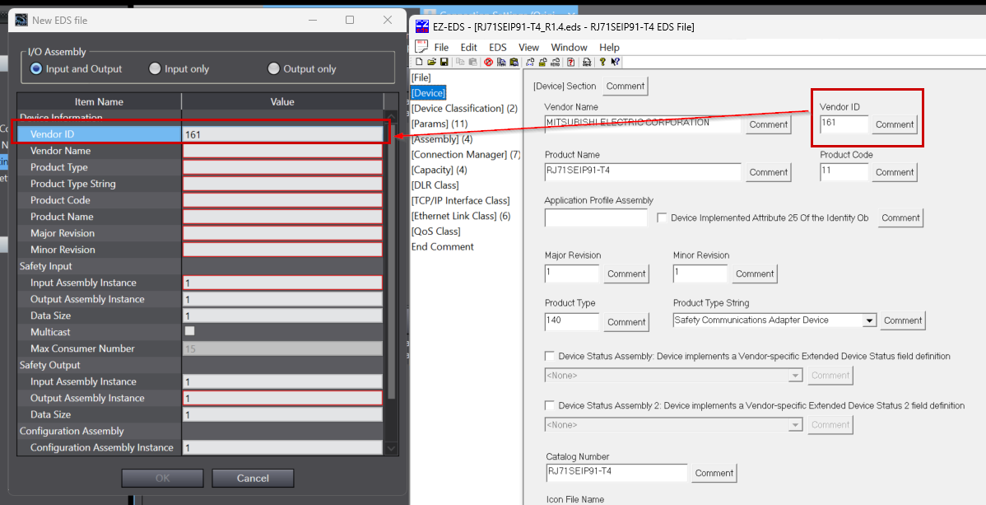The height and width of the screenshot is (505, 986).
Task: Click the Comment button beside [Device] Section
Action: coord(625,86)
